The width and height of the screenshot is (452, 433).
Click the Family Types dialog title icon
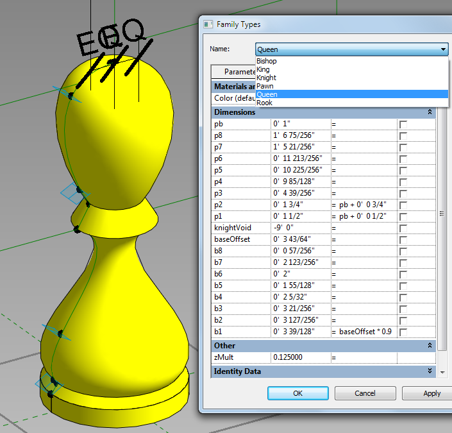pos(208,24)
